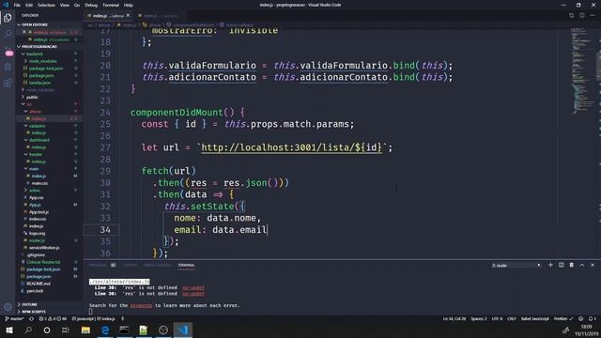601x338 pixels.
Task: Open Task View on taskbar
Action: 66,330
